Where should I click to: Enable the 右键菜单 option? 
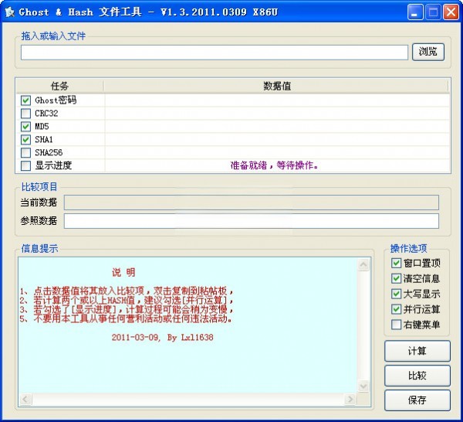[x=397, y=325]
